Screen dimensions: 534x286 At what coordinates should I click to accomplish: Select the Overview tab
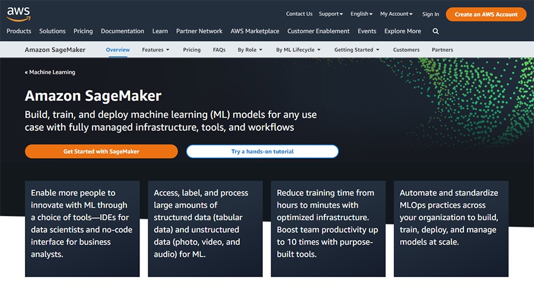coord(117,50)
